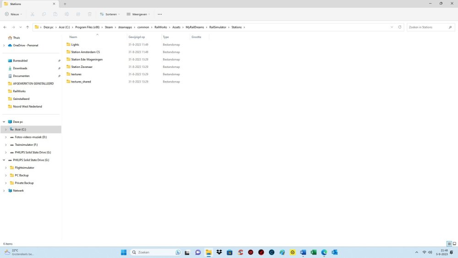Click RailWorks in the address breadcrumb

pyautogui.click(x=160, y=27)
